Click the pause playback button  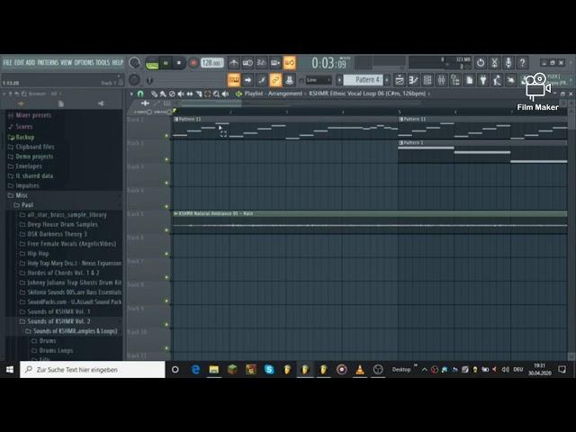166,63
